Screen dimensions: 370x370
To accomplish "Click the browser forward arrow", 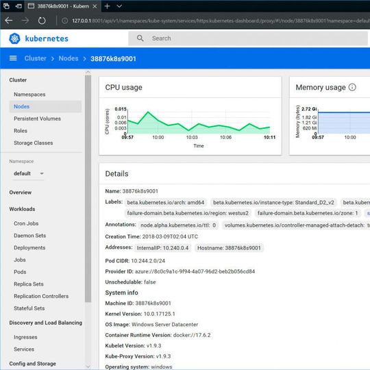I will click(25, 21).
